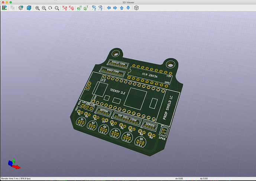
Task: Click the SERVOS connector label
Action: (150, 125)
